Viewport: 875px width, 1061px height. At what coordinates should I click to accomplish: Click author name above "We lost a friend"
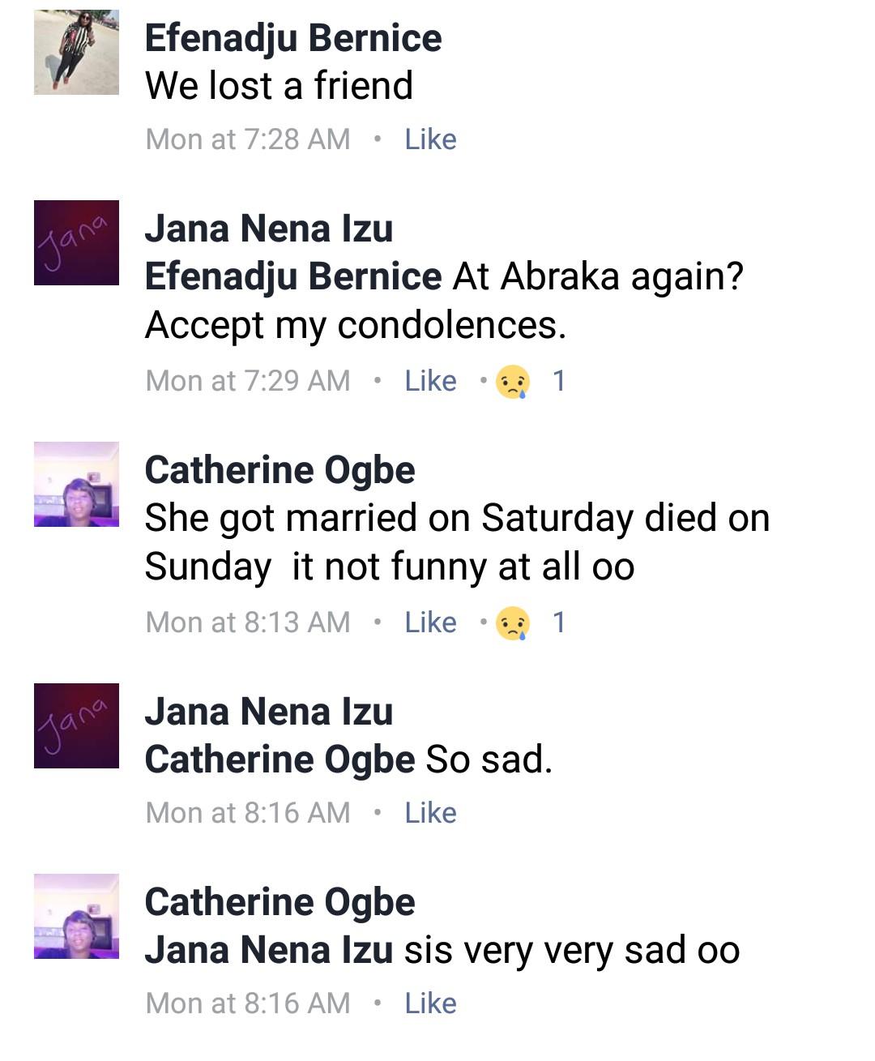[x=292, y=38]
